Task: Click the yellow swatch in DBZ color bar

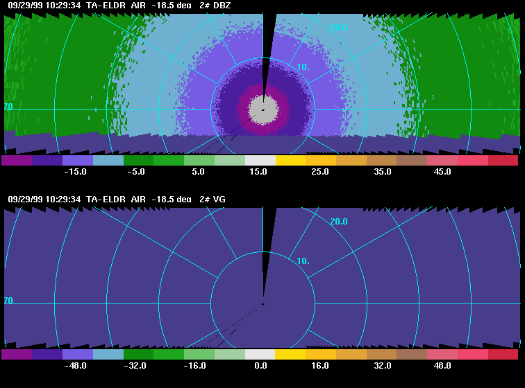Action: pyautogui.click(x=290, y=161)
